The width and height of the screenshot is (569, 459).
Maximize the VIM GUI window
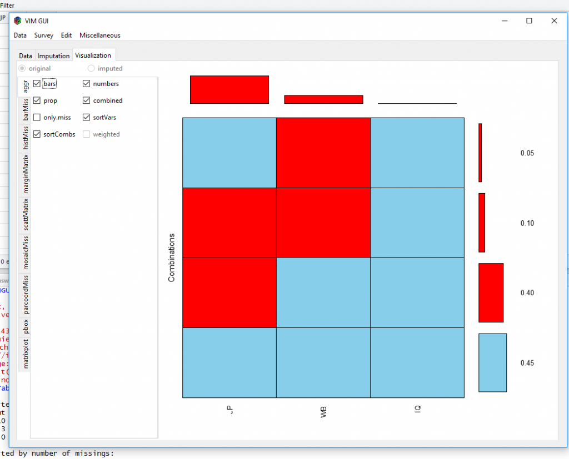click(529, 21)
